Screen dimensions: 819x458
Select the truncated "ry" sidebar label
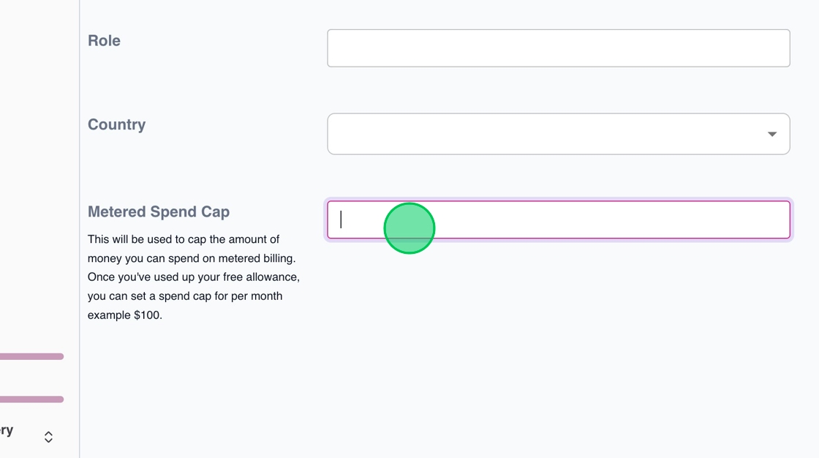(7, 430)
